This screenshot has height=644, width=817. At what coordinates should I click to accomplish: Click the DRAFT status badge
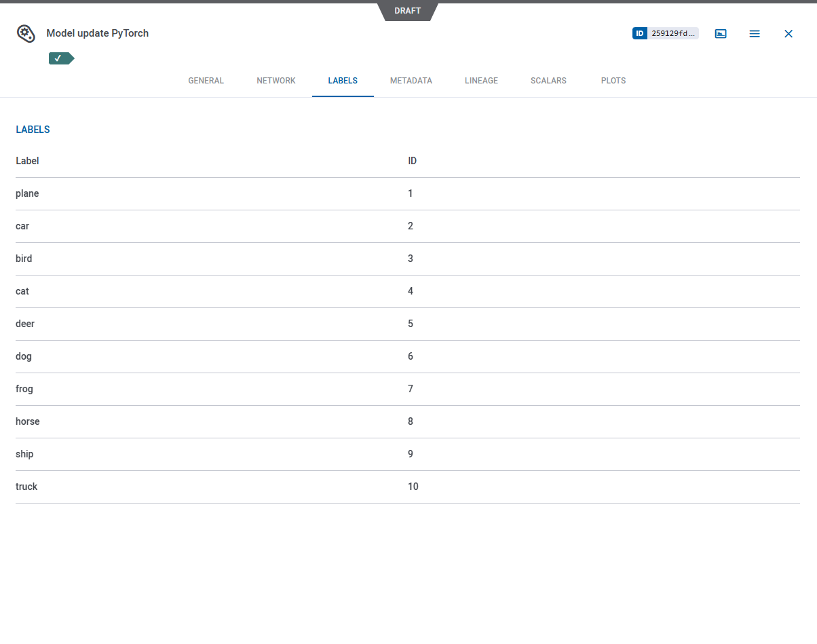[x=408, y=11]
